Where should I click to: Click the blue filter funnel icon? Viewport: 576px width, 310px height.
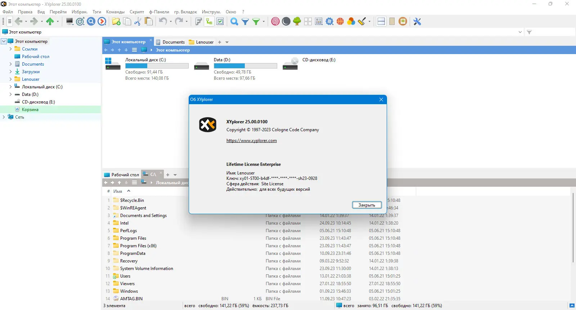point(245,22)
